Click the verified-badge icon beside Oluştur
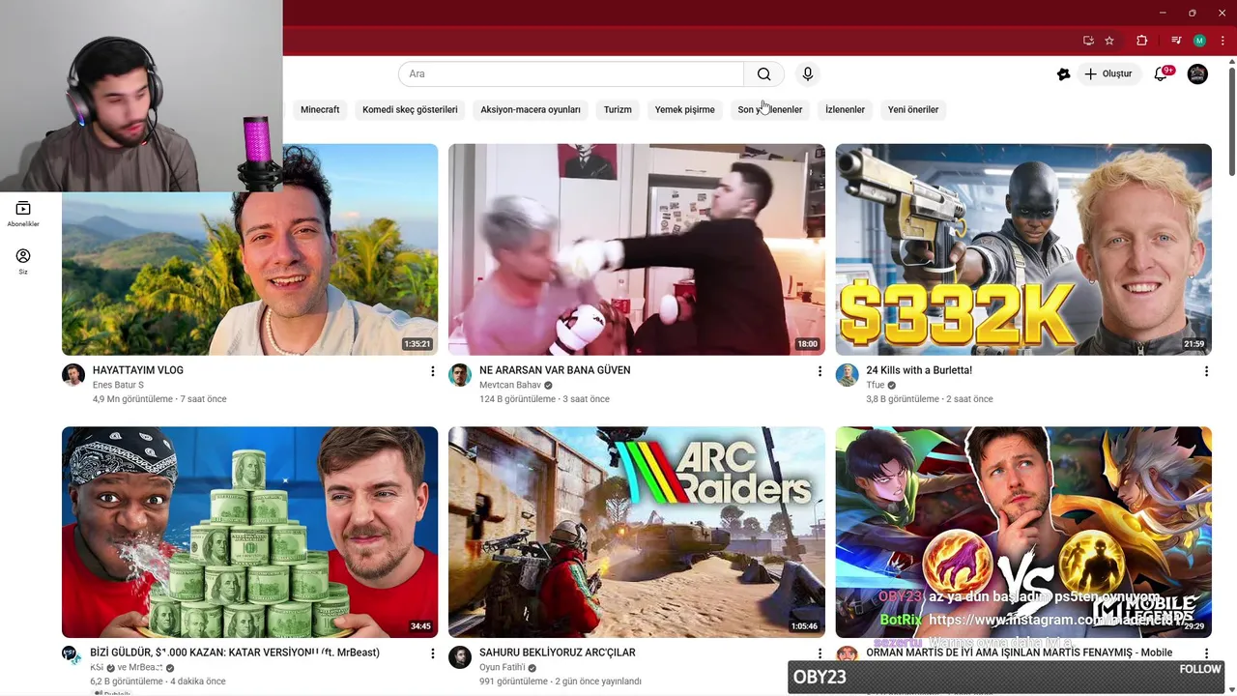Viewport: 1237px width, 696px height. coord(1064,74)
